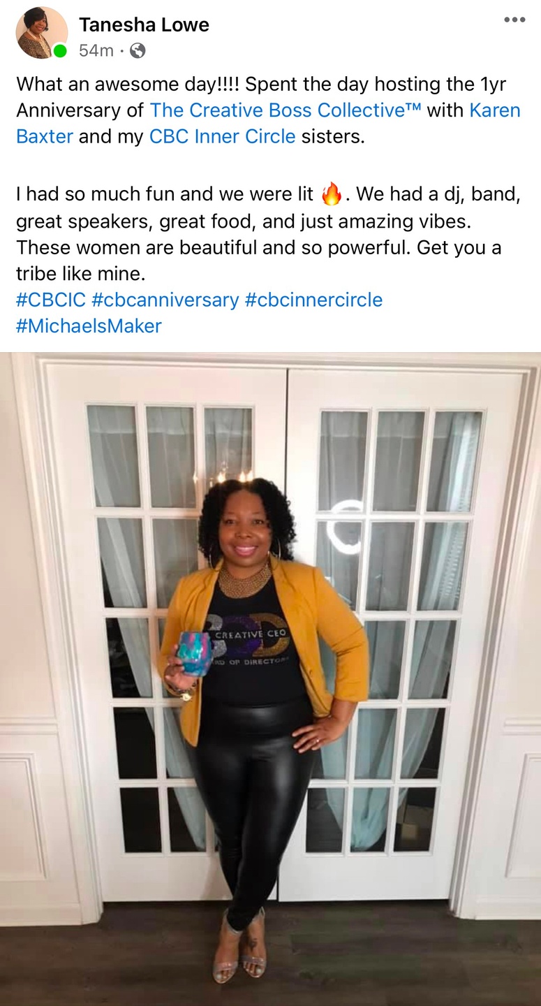This screenshot has width=541, height=1006.
Task: Click the globe public audience icon
Action: point(138,50)
